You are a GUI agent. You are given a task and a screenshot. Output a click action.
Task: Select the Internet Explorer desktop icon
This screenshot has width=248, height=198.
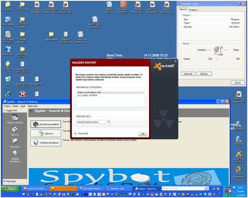point(8,94)
